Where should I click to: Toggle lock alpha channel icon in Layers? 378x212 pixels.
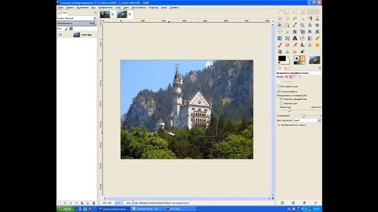(71, 29)
